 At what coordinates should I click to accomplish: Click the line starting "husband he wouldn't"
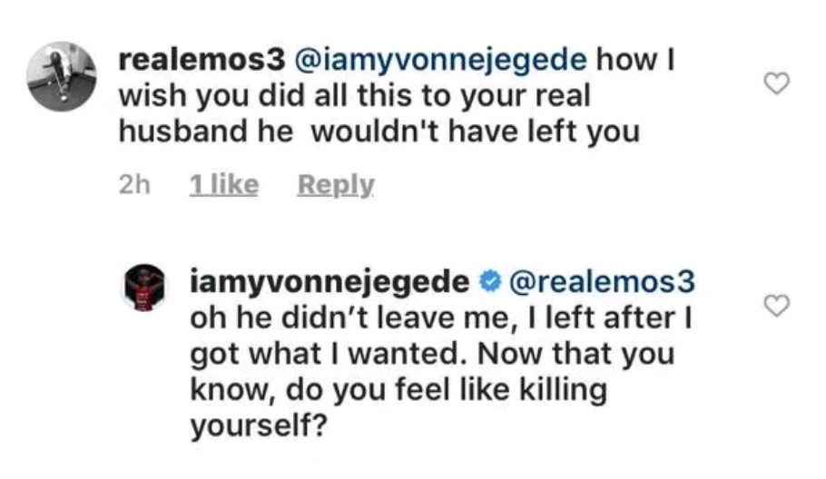(x=379, y=132)
